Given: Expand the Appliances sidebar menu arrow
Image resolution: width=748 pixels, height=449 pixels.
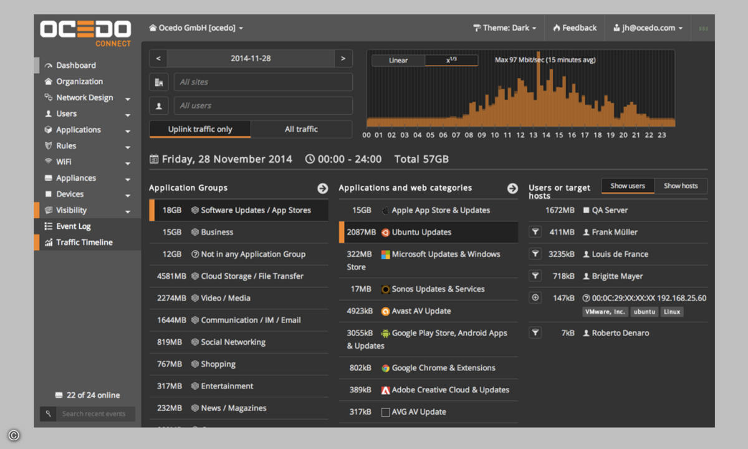Looking at the screenshot, I should [127, 180].
